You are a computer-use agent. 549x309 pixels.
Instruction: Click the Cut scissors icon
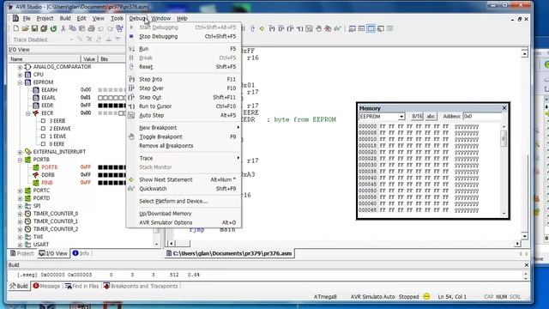coord(63,28)
